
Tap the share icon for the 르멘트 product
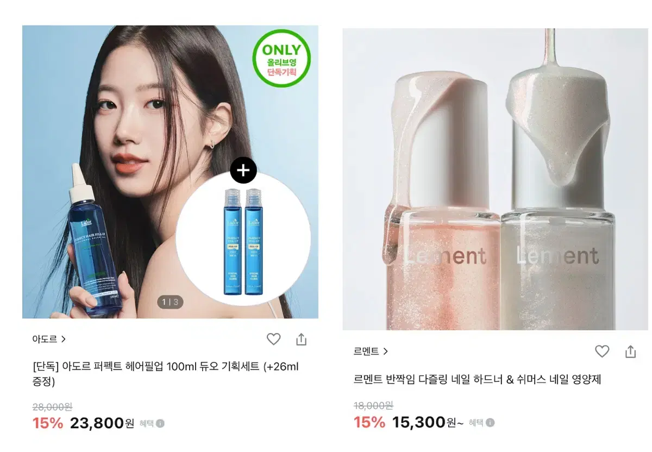(630, 351)
